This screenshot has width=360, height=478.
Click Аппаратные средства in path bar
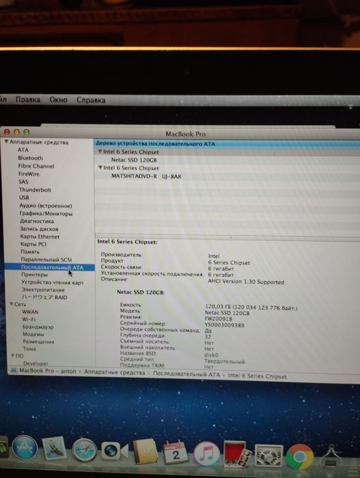[114, 373]
